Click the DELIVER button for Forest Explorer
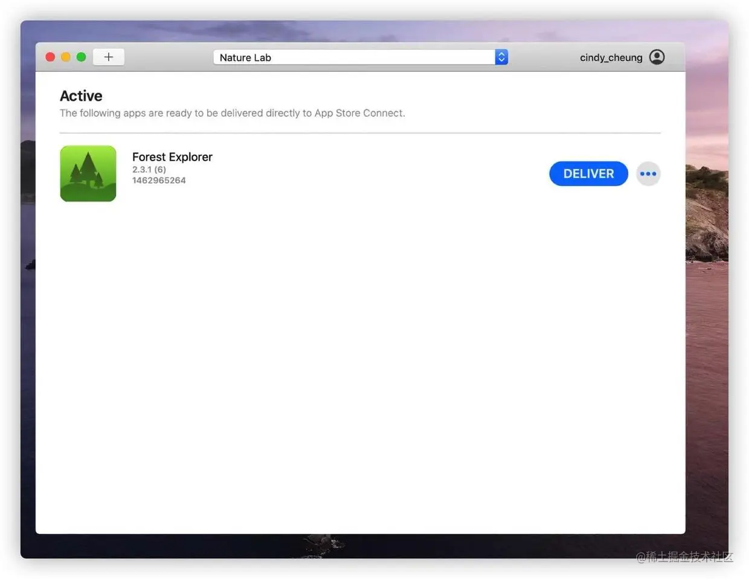This screenshot has height=579, width=749. click(588, 174)
